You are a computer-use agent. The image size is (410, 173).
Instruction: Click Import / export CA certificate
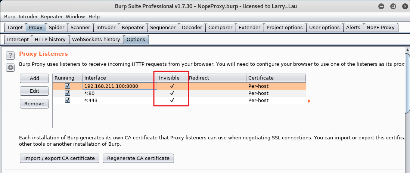(x=59, y=158)
